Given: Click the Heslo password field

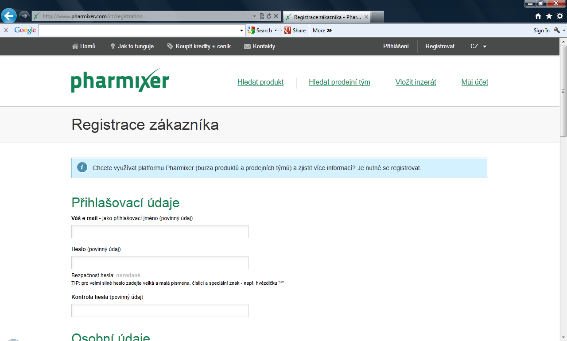Looking at the screenshot, I should coord(160,263).
